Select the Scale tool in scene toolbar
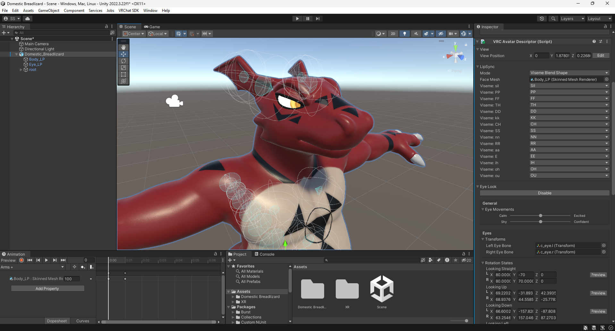This screenshot has width=615, height=331. [123, 68]
